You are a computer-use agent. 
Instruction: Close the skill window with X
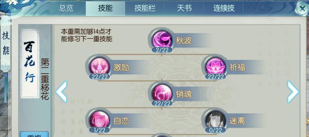coord(302,9)
